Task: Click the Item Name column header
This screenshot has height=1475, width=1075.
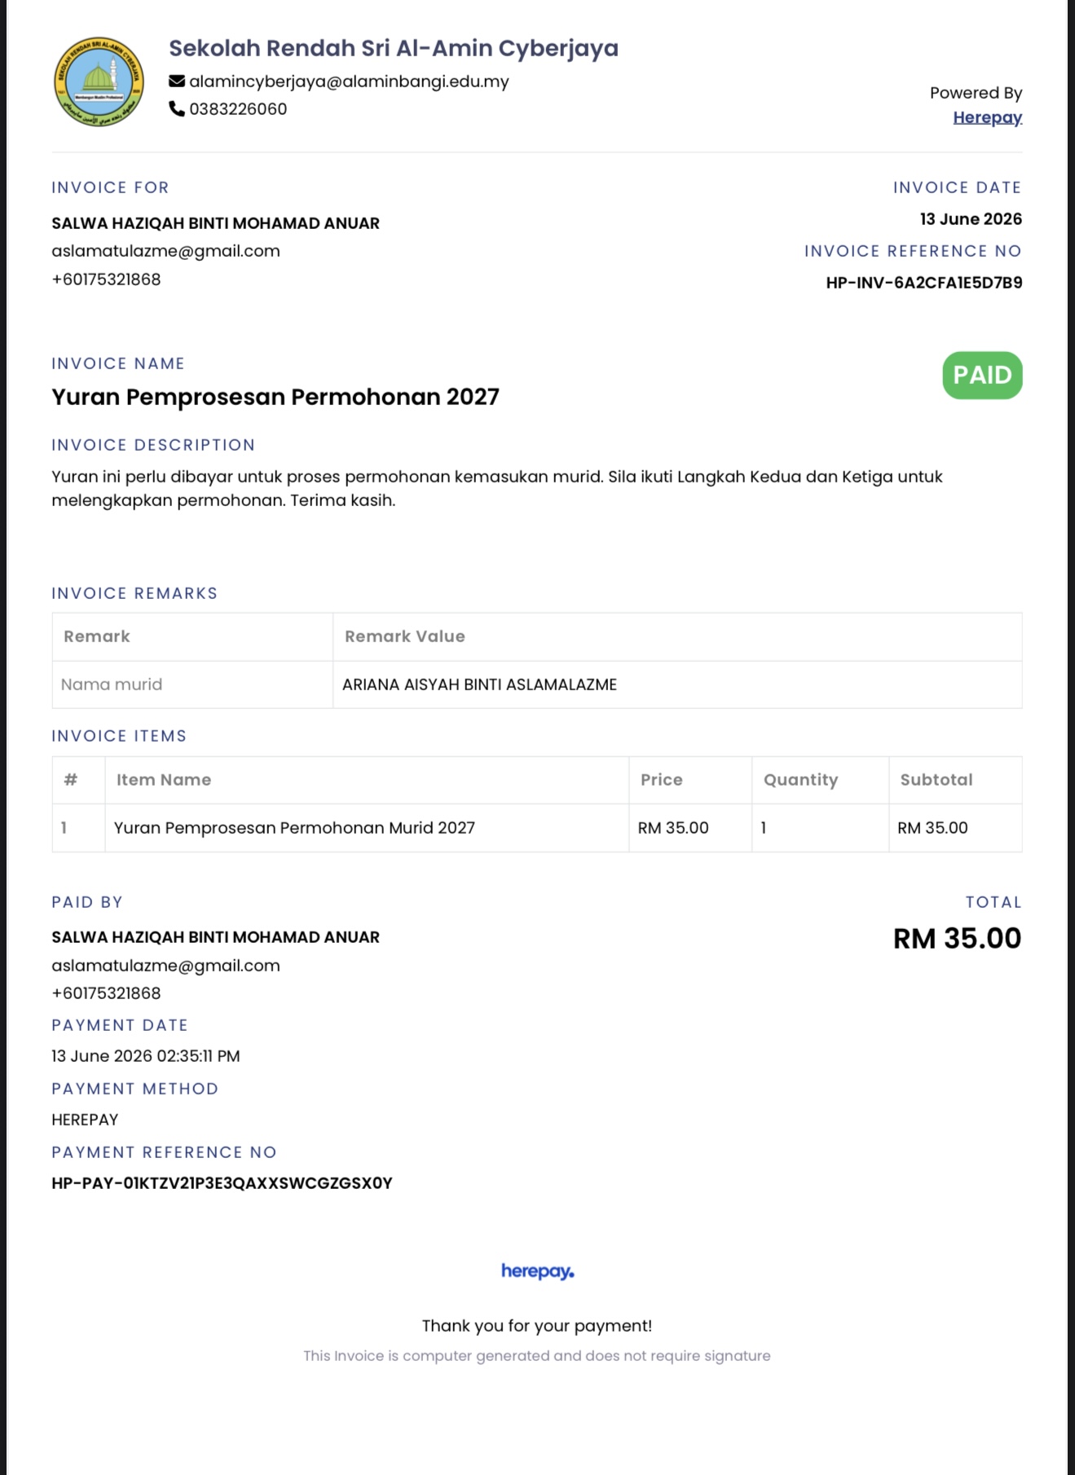Action: [164, 780]
